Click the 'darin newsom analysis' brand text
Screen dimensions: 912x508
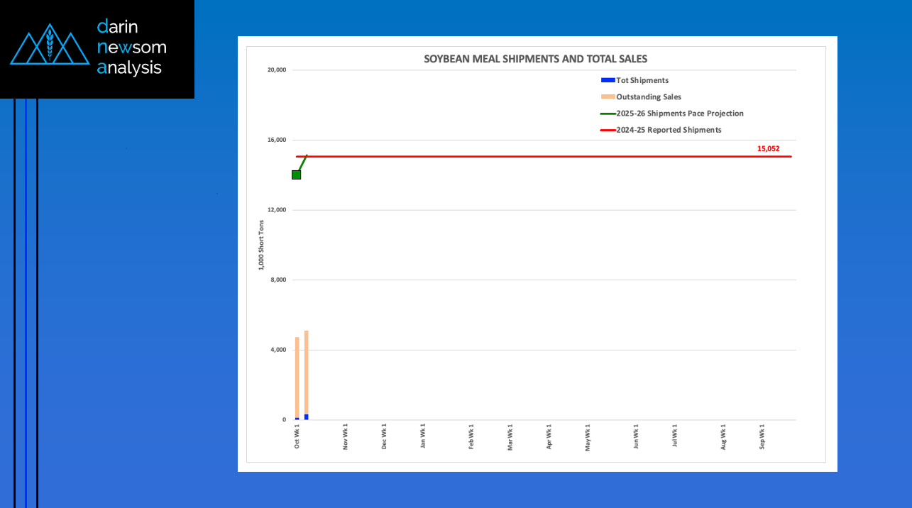pos(131,48)
